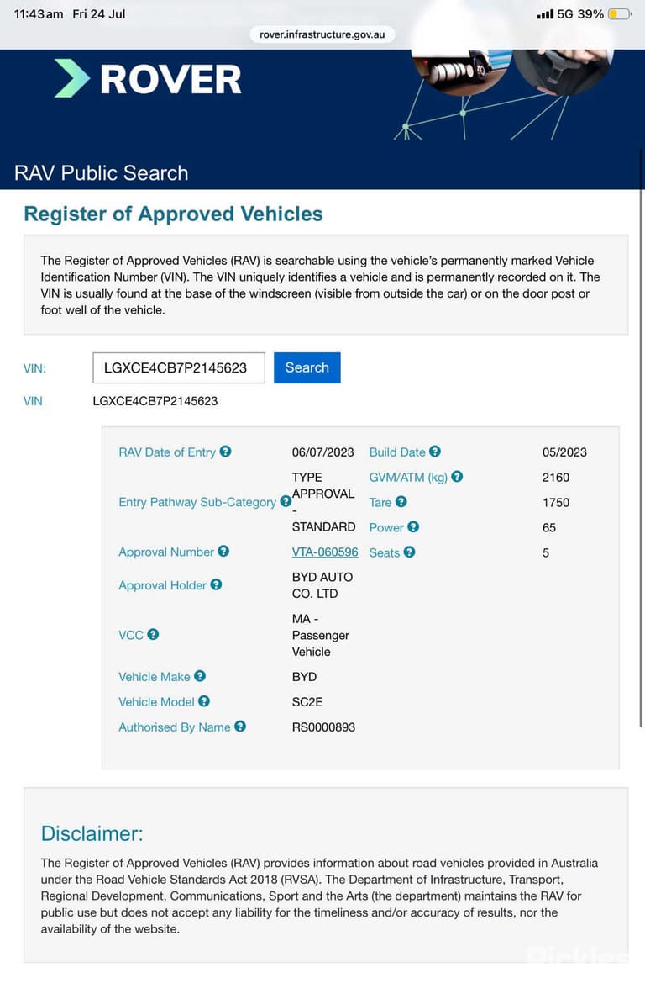Open the VTA-060596 approval link
Viewport: 645px width, 983px height.
point(325,552)
